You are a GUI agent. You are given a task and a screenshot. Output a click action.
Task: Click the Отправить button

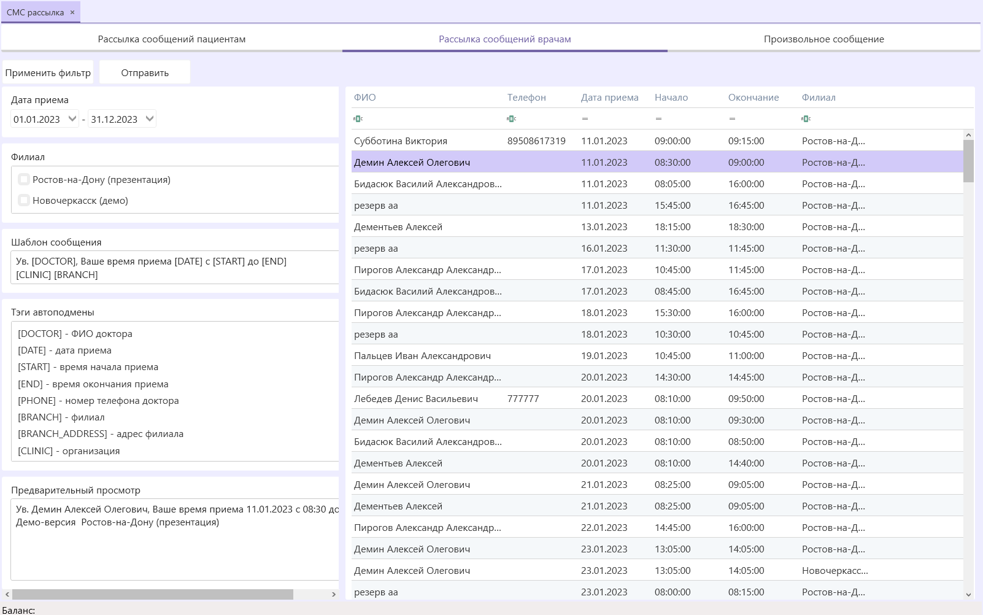145,72
